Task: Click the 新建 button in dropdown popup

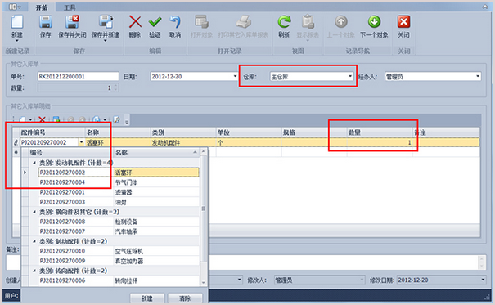Action: pyautogui.click(x=147, y=298)
